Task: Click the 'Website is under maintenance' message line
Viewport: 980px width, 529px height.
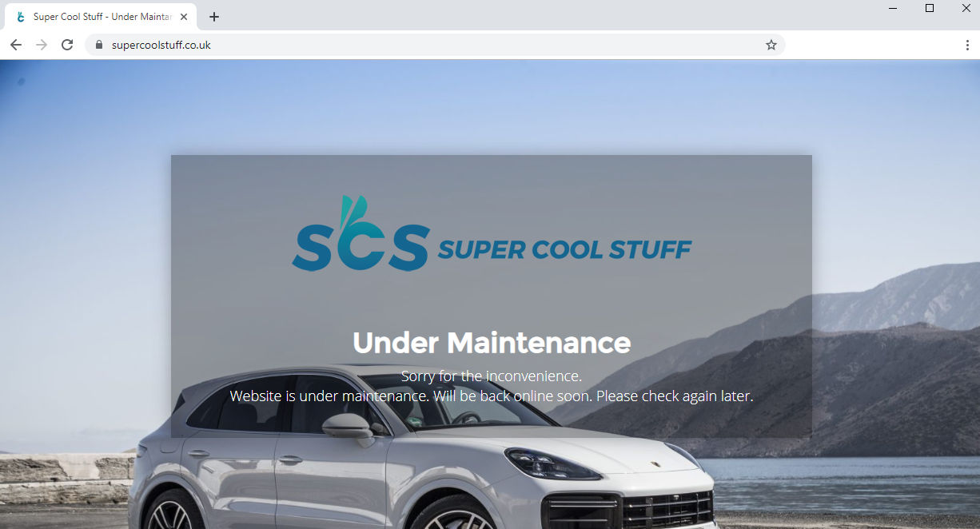Action: point(492,396)
